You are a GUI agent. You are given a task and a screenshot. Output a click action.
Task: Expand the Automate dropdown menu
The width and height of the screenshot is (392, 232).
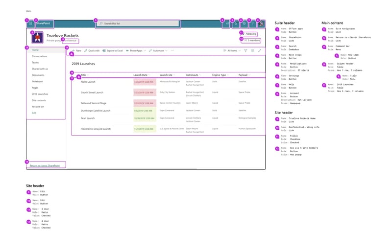click(x=158, y=50)
